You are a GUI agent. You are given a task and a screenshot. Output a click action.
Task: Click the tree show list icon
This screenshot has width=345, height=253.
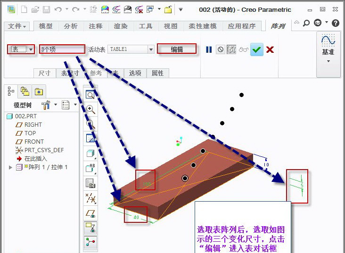coord(66,105)
